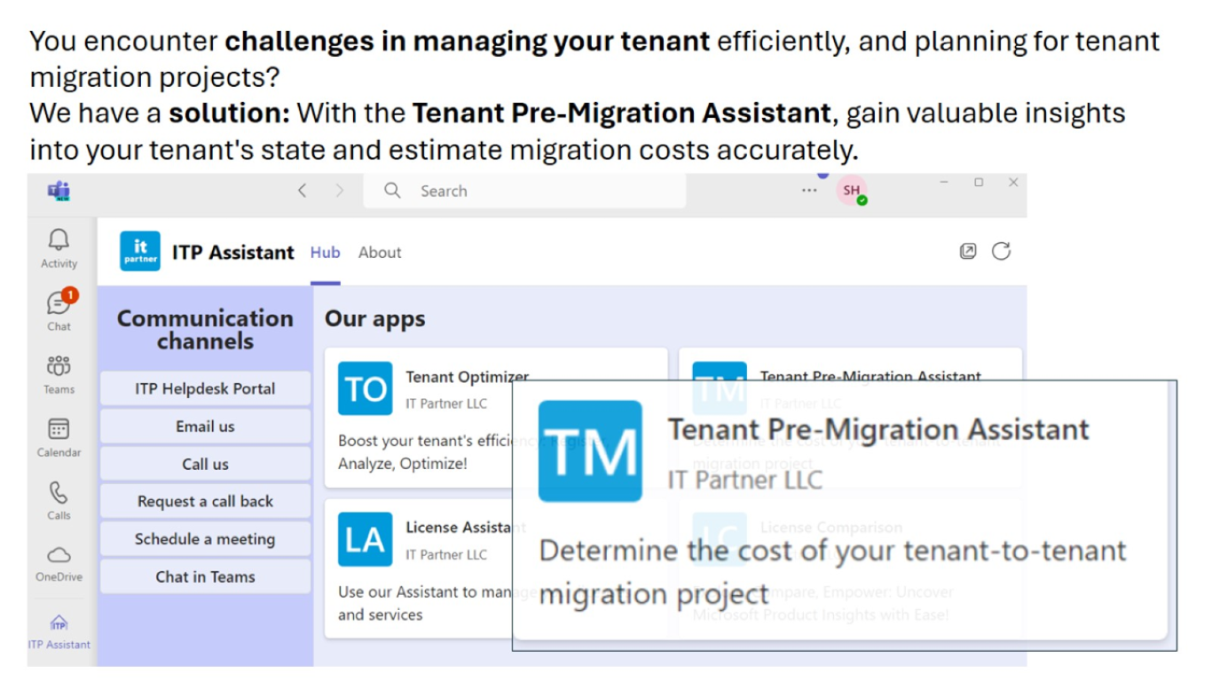This screenshot has width=1212, height=681.
Task: Click the Tenant Optimizer title
Action: 467,377
